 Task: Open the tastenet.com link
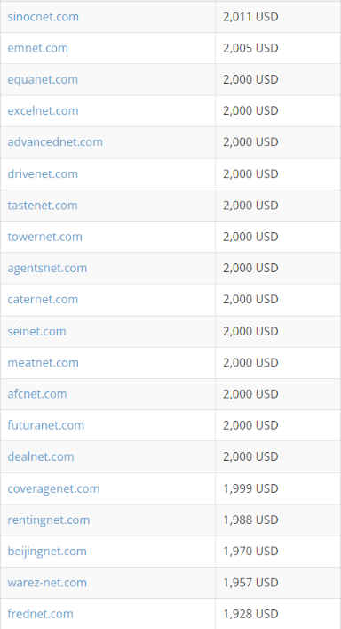tap(43, 206)
